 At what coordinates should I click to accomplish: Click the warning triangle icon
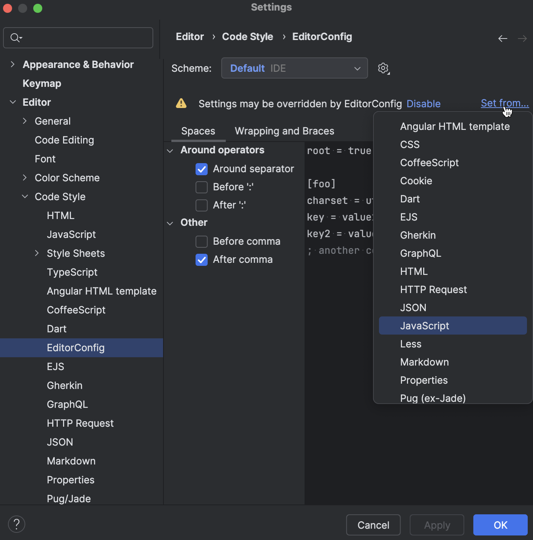pyautogui.click(x=182, y=103)
